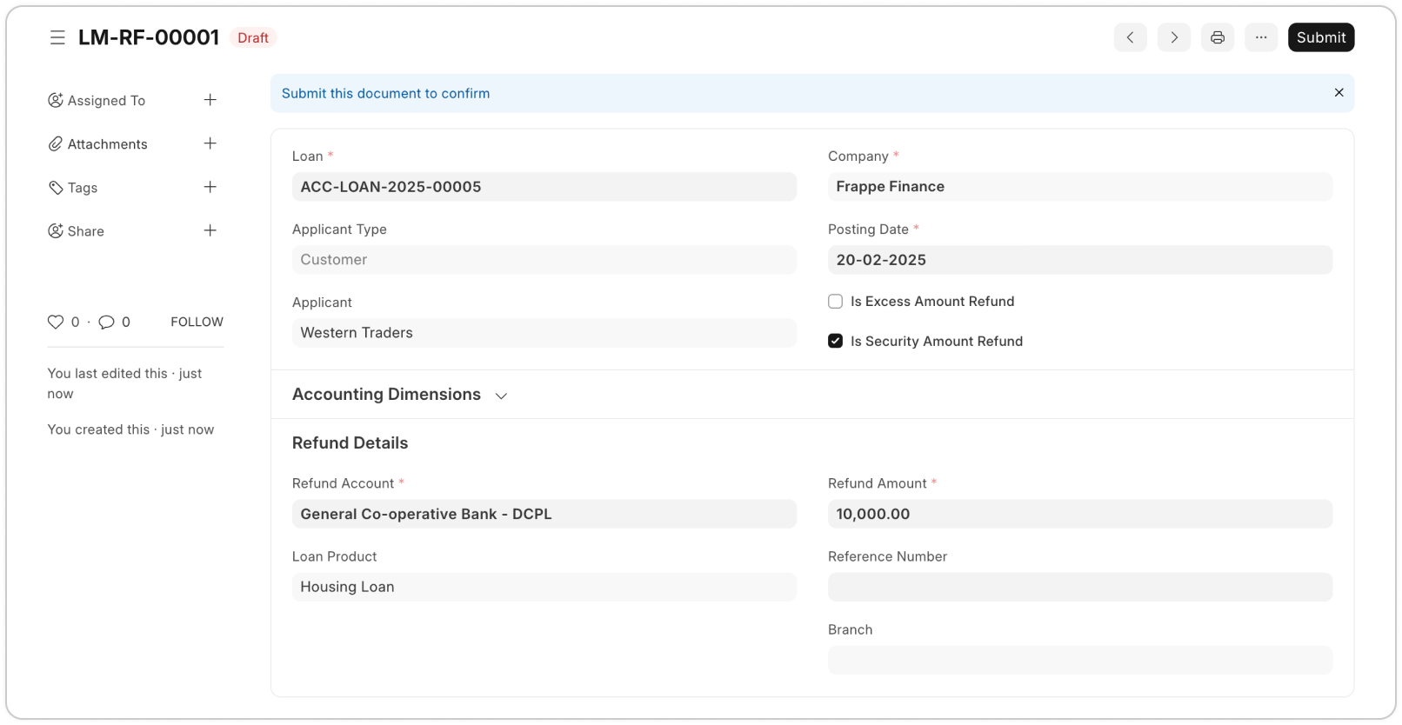Add an assignee with the plus icon
The image size is (1402, 725).
tap(210, 100)
